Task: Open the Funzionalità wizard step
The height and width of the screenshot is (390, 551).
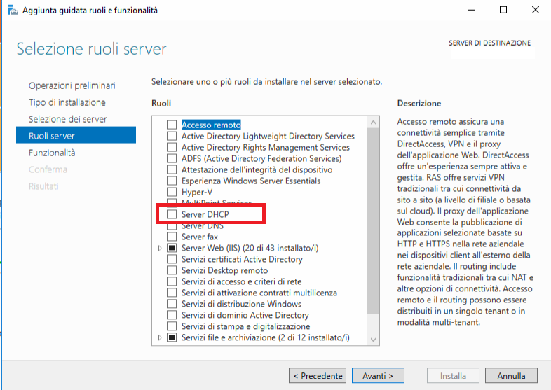Action: click(52, 153)
